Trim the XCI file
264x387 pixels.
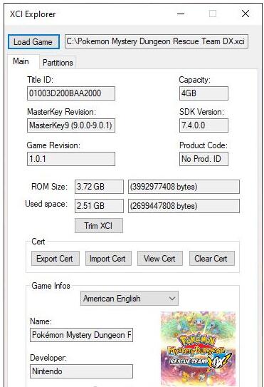[99, 226]
